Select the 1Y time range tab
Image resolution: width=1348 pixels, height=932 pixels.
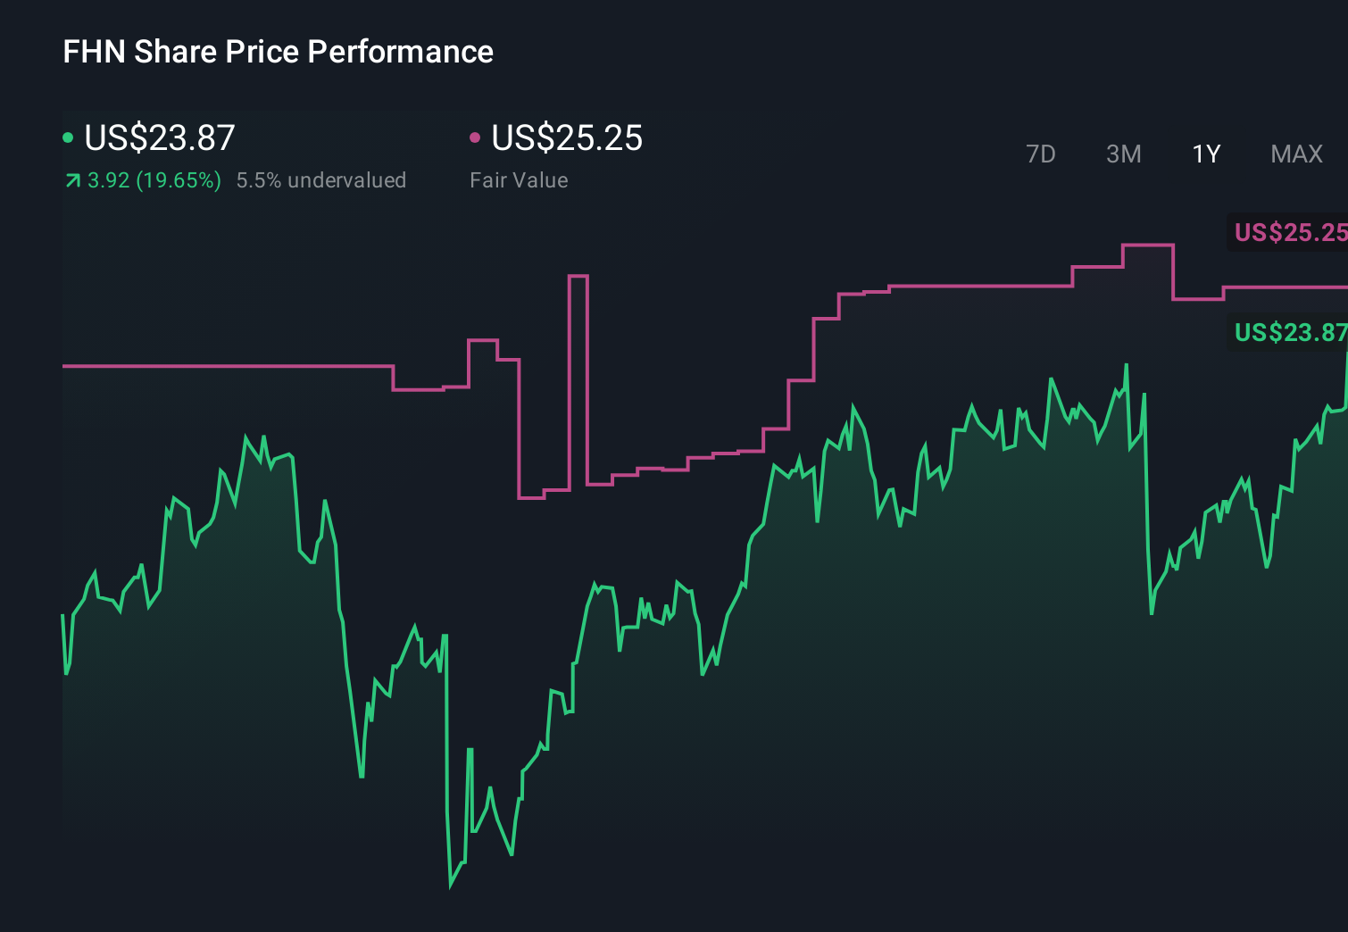pyautogui.click(x=1206, y=154)
